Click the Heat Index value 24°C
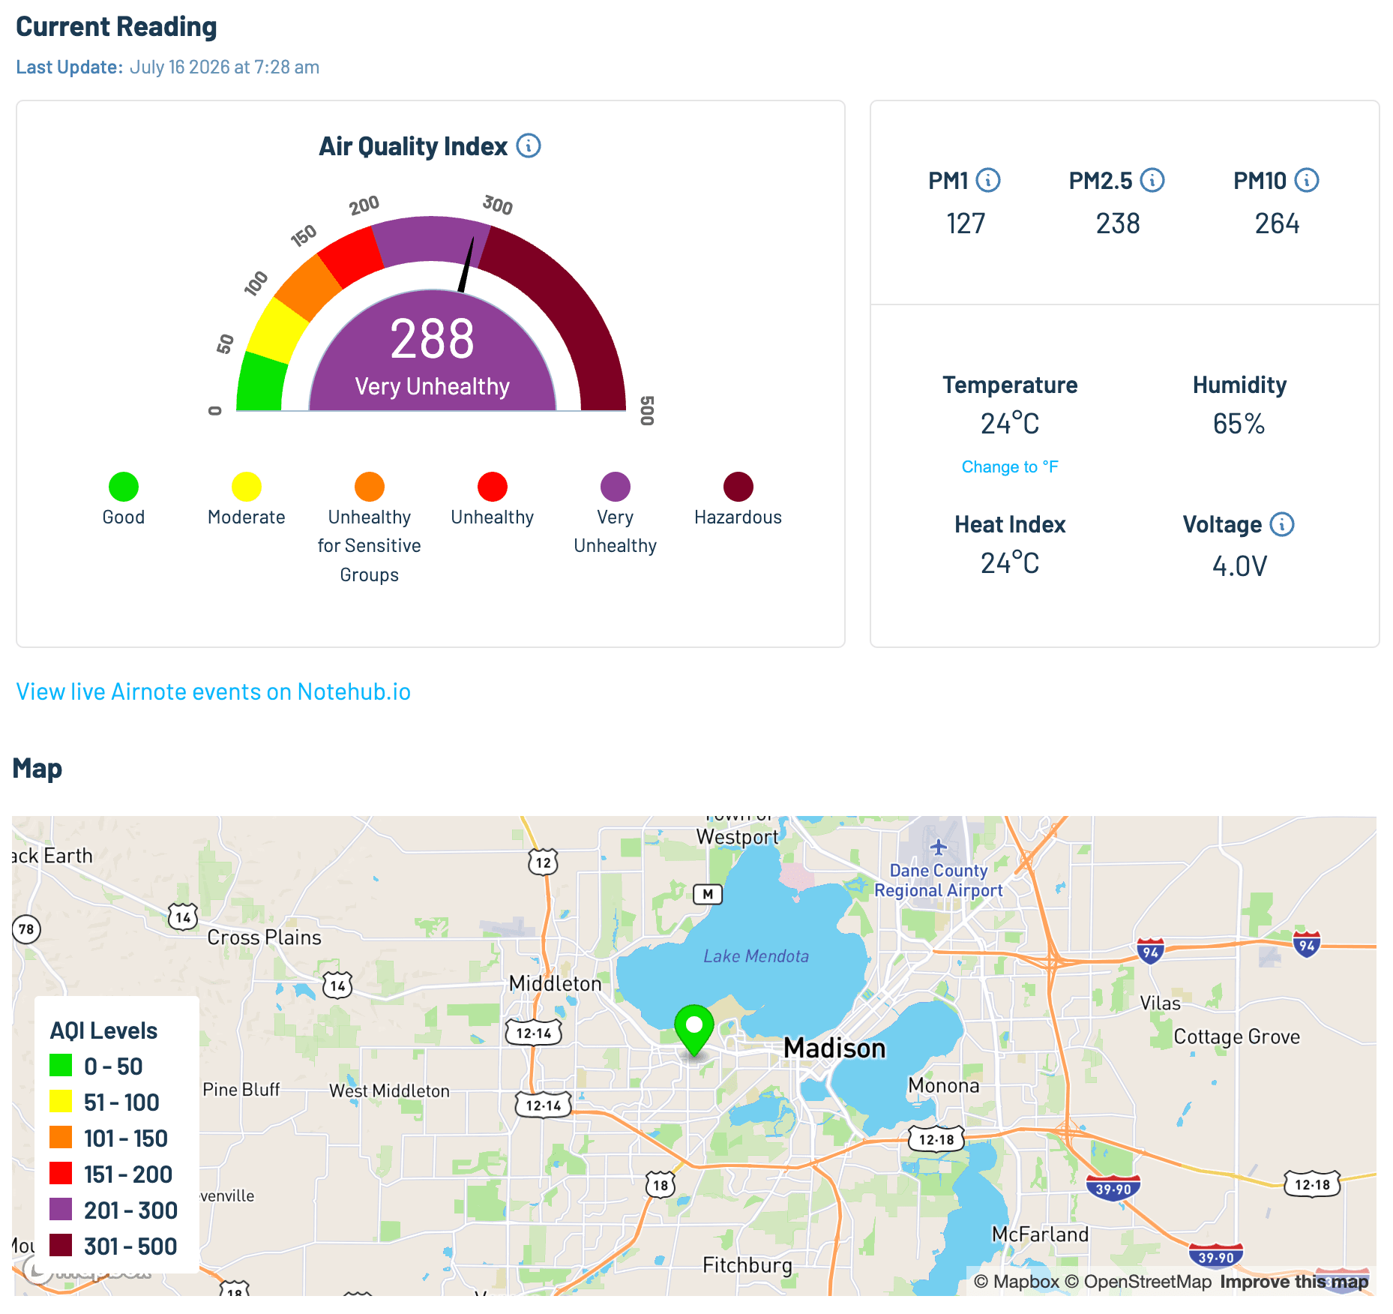 (x=1010, y=563)
